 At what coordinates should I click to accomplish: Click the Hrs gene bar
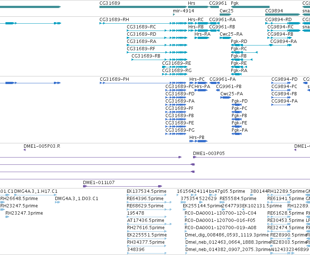point(198,7)
